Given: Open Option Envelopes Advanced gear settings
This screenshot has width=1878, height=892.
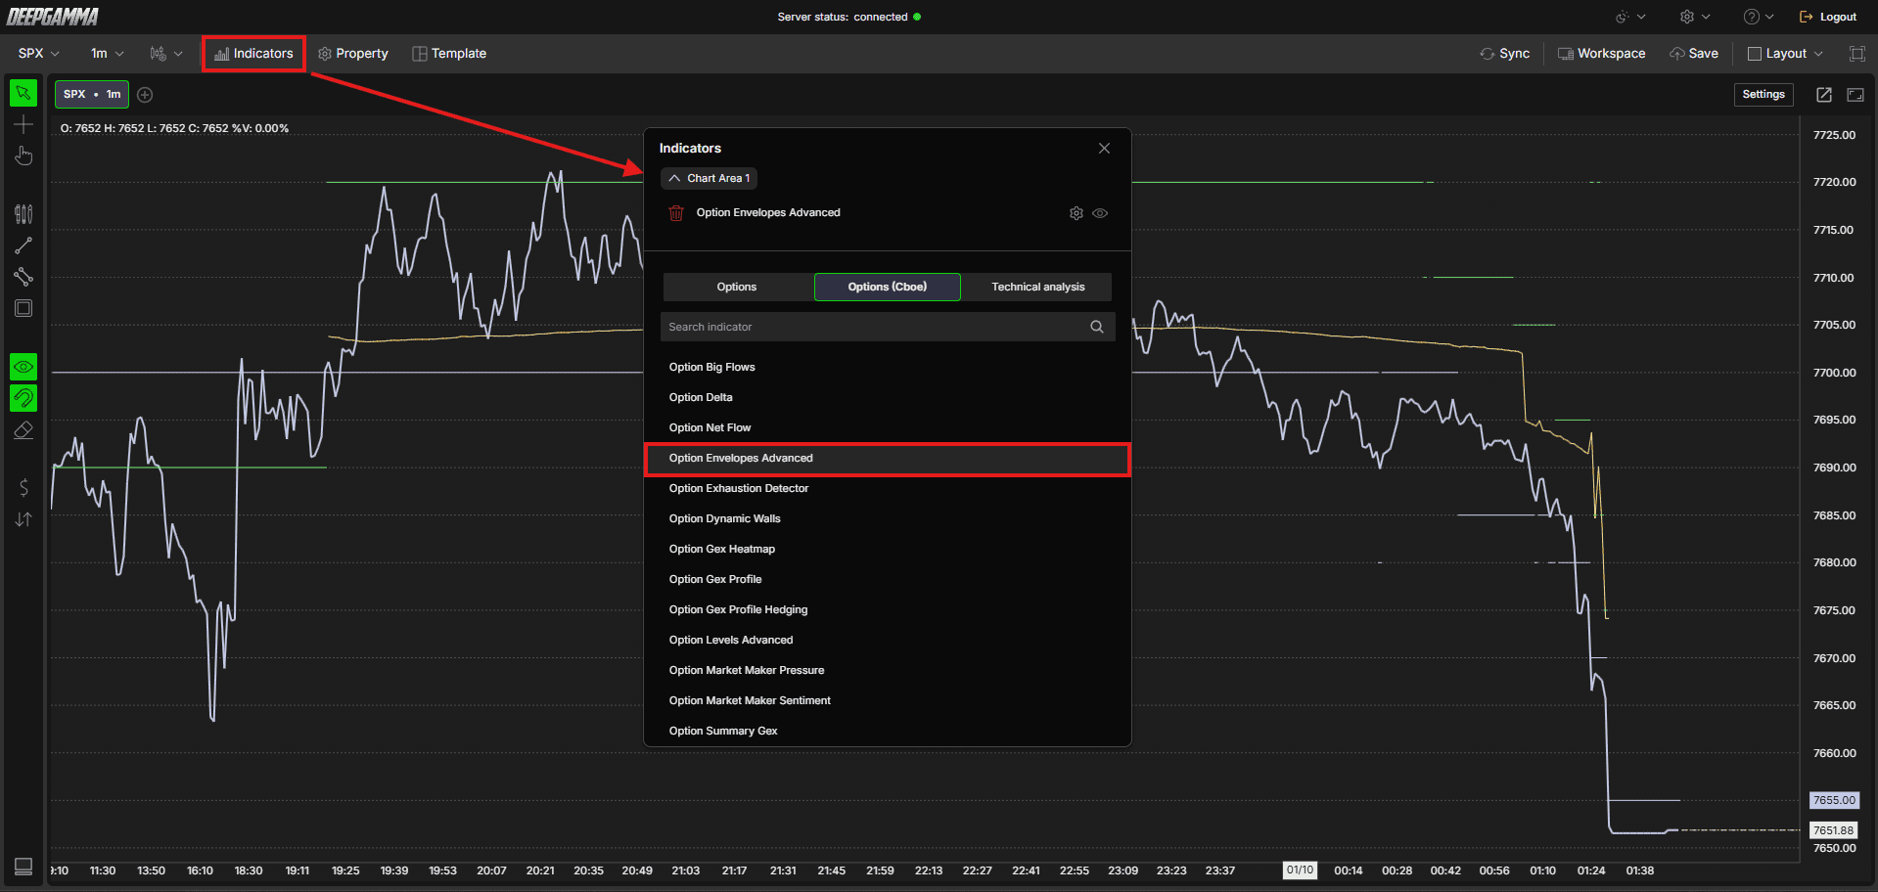Looking at the screenshot, I should tap(1076, 213).
